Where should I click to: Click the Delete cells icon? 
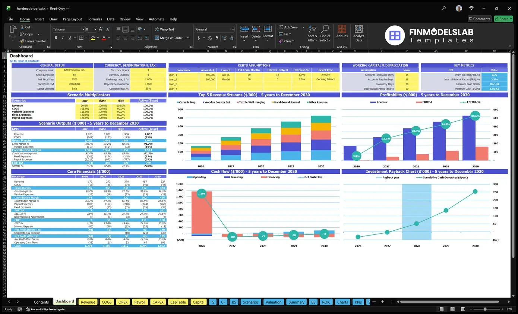point(256,29)
